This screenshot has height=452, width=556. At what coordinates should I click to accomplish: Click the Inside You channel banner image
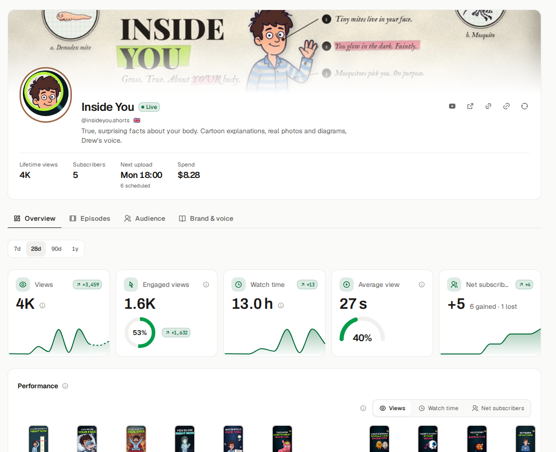[275, 51]
